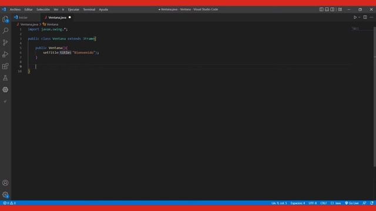The height and width of the screenshot is (211, 376).
Task: Select language mode Java in status bar
Action: (x=335, y=203)
